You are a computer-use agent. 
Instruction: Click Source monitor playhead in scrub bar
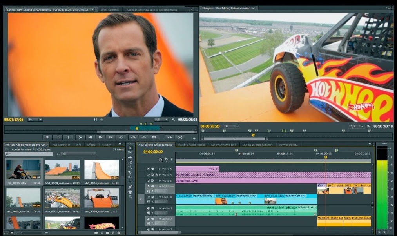coord(137,128)
